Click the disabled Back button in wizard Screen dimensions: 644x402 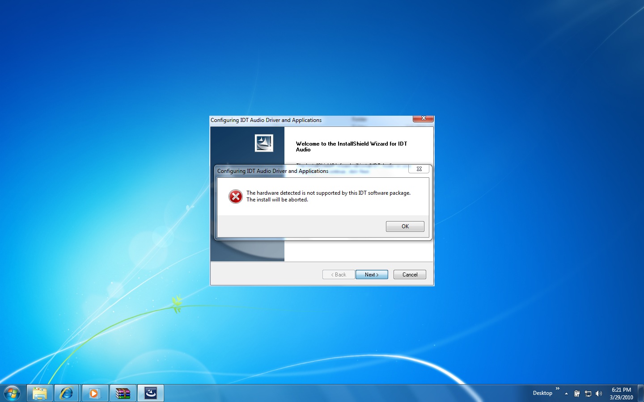(339, 275)
